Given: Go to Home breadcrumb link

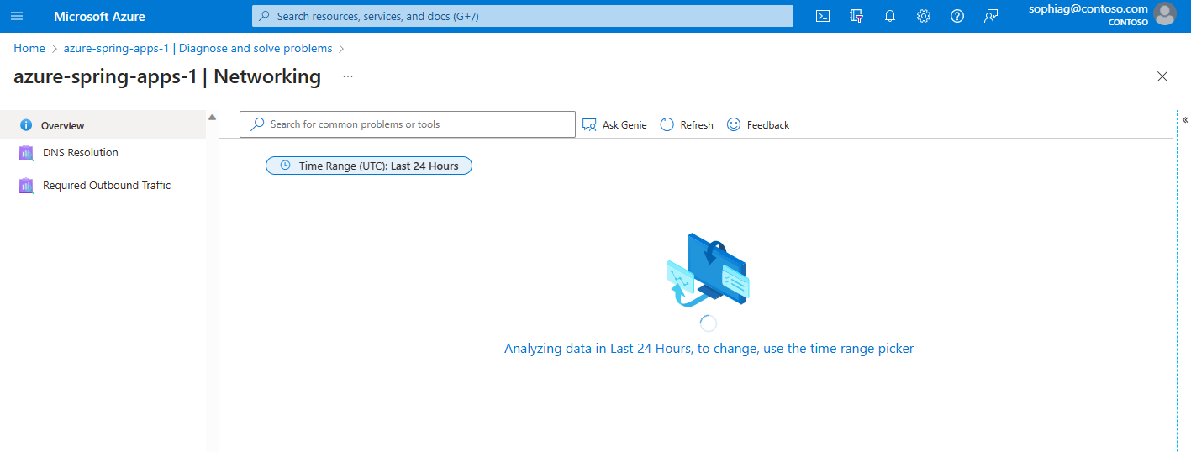Looking at the screenshot, I should (x=29, y=48).
